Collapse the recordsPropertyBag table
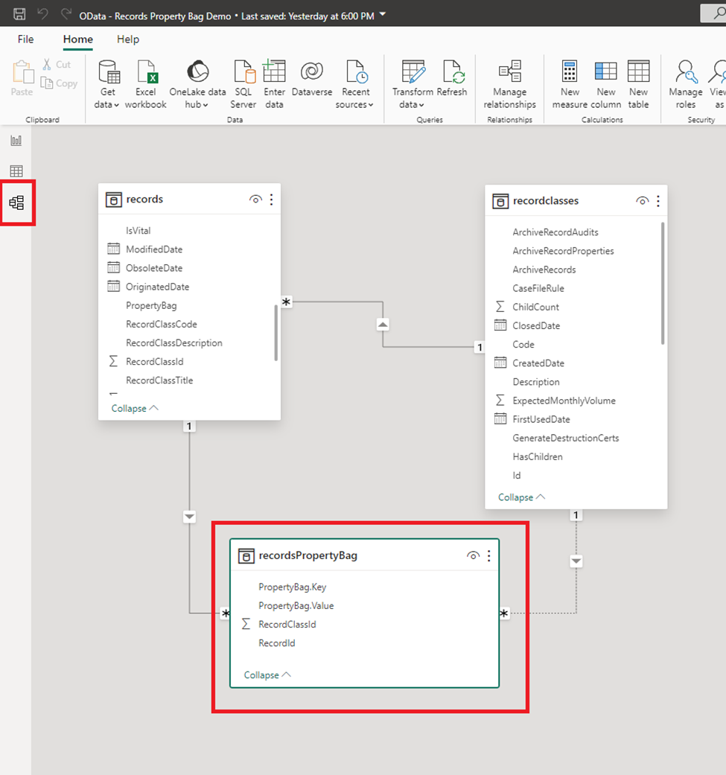 click(x=267, y=675)
